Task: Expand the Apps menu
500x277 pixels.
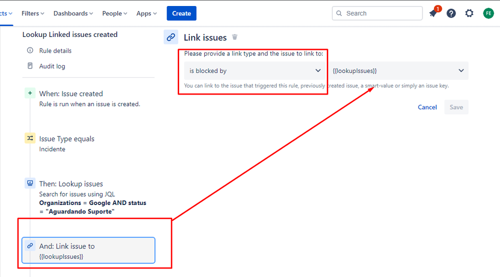Action: tap(146, 13)
